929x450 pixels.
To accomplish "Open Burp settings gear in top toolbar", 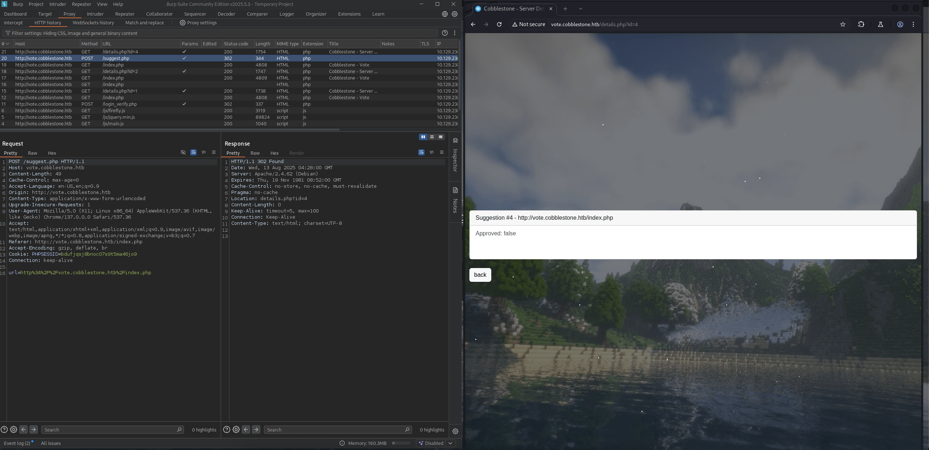I will click(455, 14).
